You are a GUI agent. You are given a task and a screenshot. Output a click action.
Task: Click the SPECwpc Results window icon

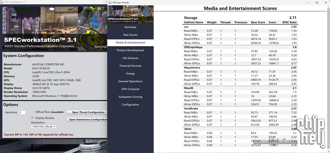tap(110, 3)
